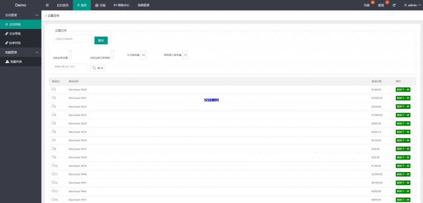The width and height of the screenshot is (423, 203).
Task: Collapse the 客服管理 sidebar group
Action: (37, 52)
